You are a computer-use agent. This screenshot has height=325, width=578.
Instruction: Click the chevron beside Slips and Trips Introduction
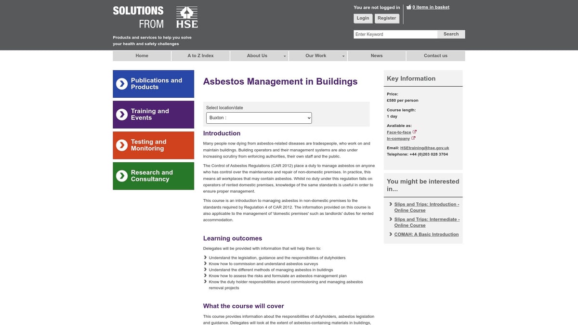(x=390, y=204)
